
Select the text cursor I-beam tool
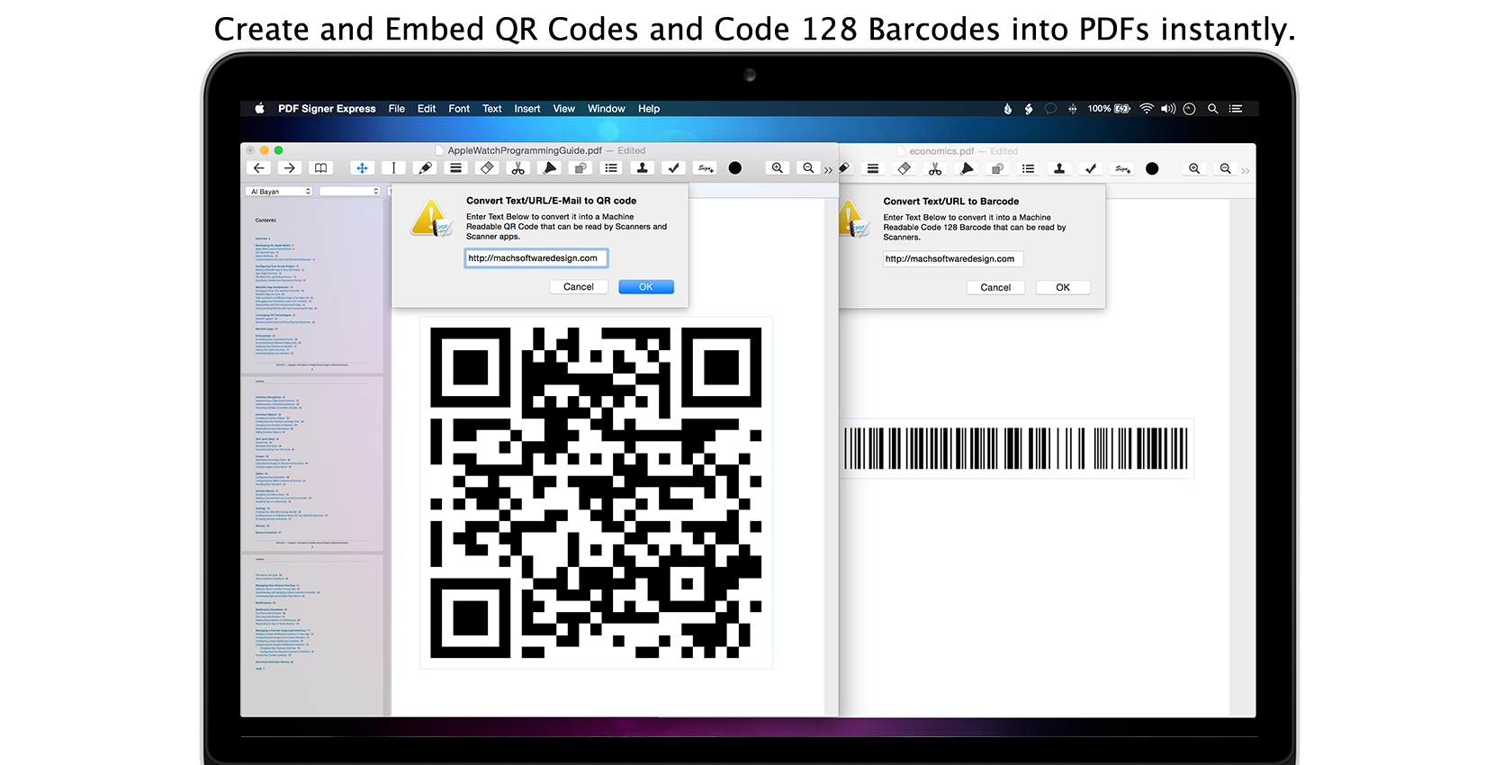(x=393, y=168)
